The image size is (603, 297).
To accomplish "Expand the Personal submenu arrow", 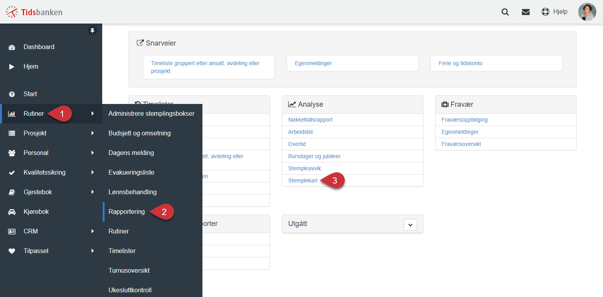I will pos(93,153).
